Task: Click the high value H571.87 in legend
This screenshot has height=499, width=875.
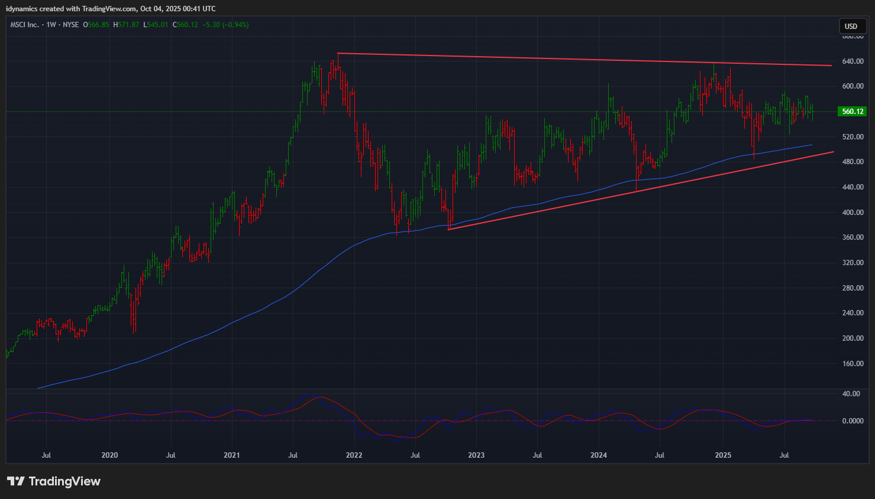Action: (127, 25)
